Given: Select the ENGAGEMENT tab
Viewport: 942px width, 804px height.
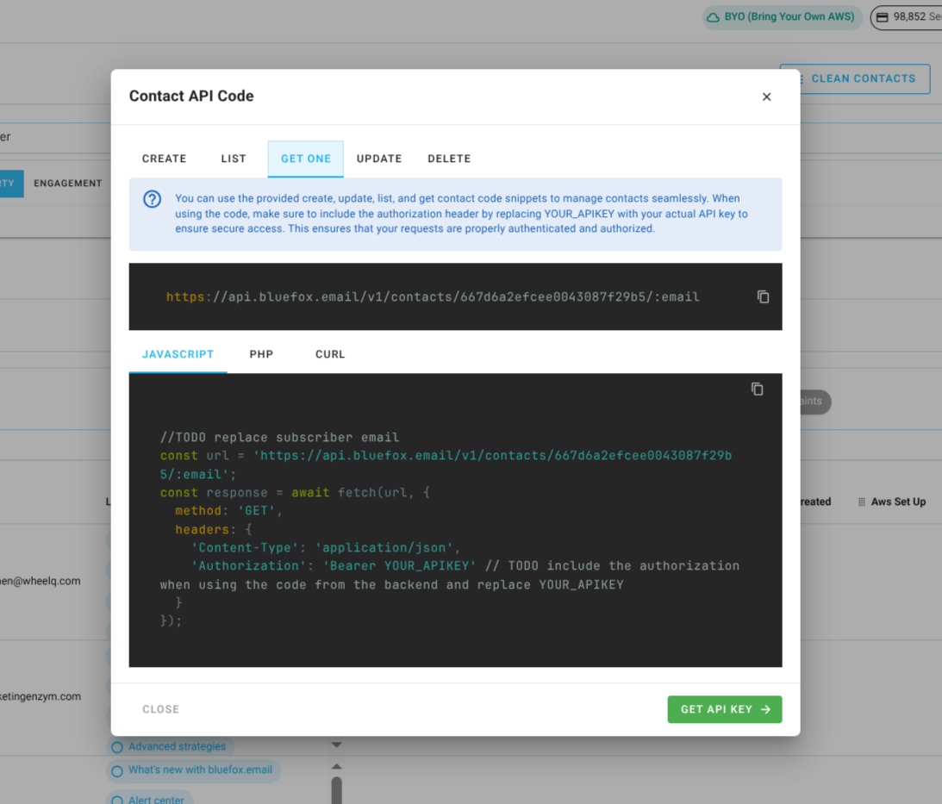Looking at the screenshot, I should [67, 183].
